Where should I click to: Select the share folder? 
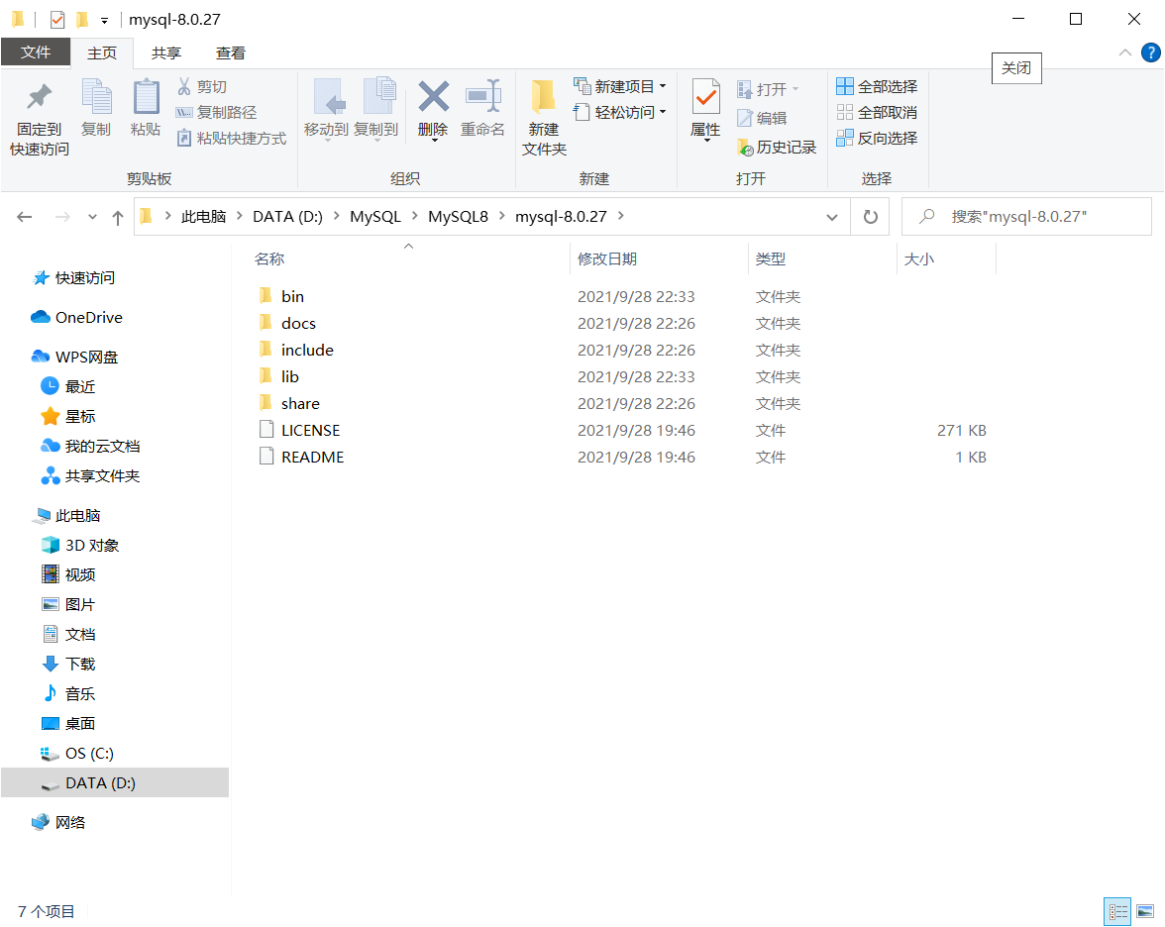pos(300,403)
